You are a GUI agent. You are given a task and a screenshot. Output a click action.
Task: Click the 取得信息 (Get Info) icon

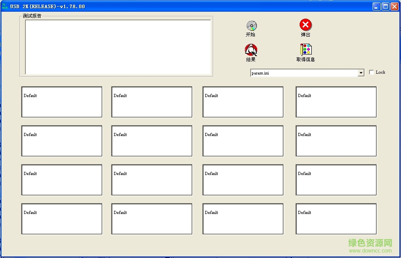(x=306, y=49)
